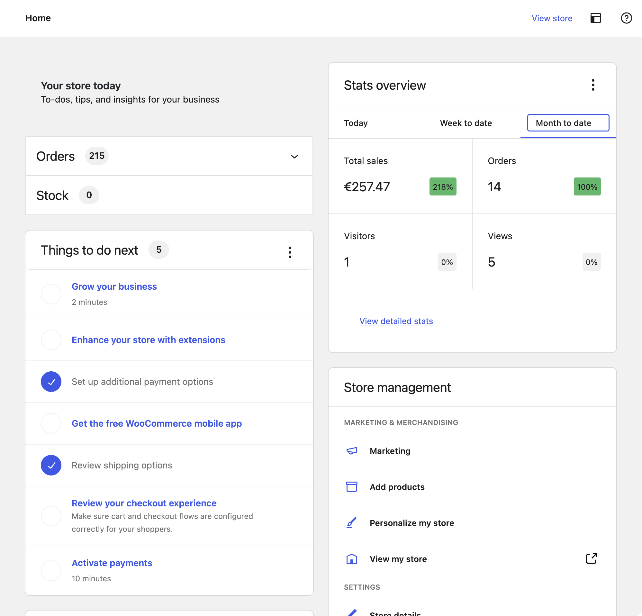Click the View my store house icon
The width and height of the screenshot is (642, 616).
click(351, 559)
